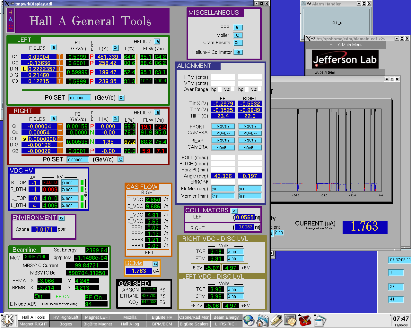Switch to Hall A log taskbar window

pos(130,324)
